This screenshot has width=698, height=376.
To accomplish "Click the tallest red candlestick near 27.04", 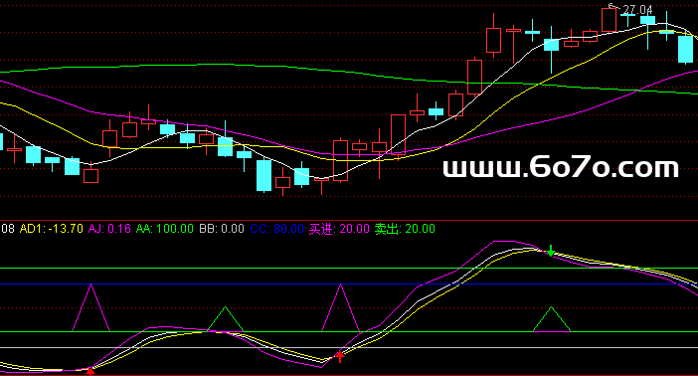I will pos(609,20).
